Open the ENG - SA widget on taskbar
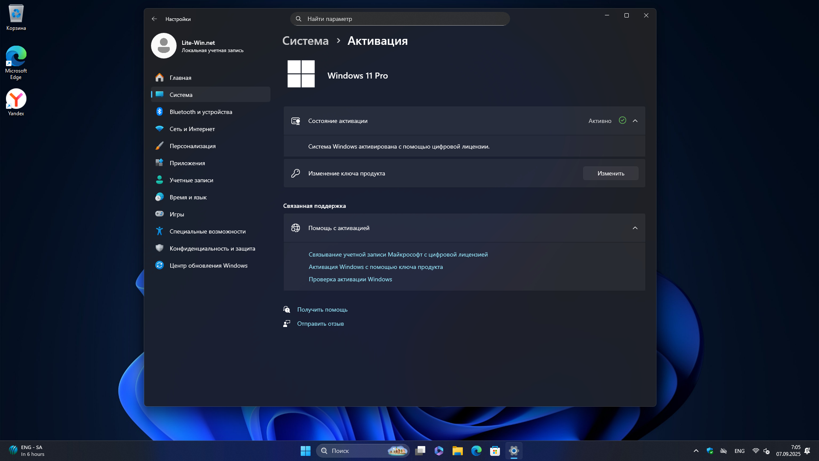819x461 pixels. (26, 451)
